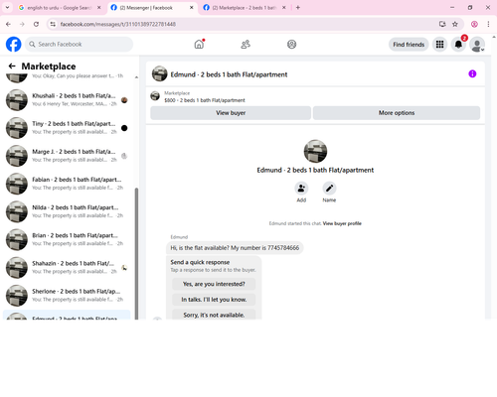Open conversation details info icon

pyautogui.click(x=472, y=73)
